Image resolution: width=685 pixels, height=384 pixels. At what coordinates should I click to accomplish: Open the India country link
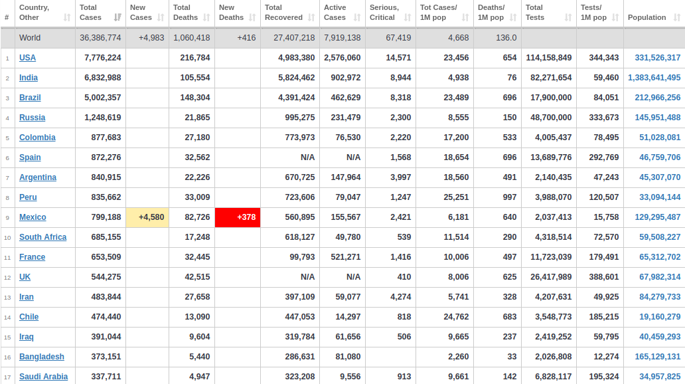point(29,78)
